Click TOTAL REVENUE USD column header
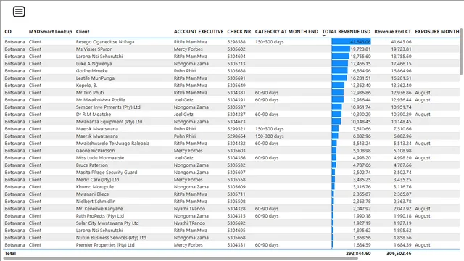 point(347,32)
